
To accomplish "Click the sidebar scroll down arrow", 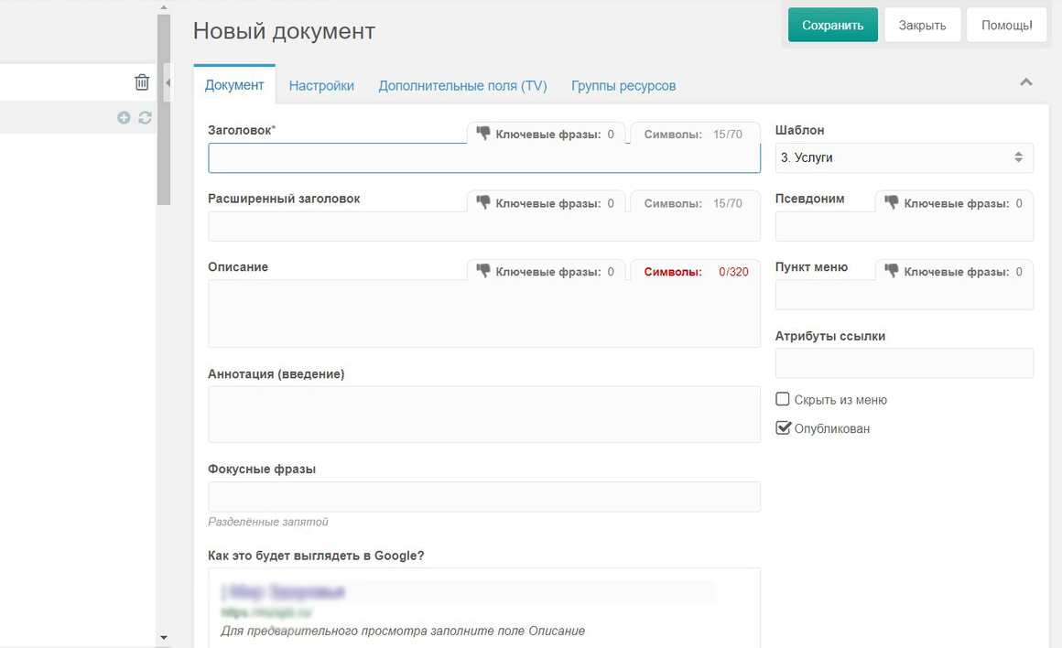I will [x=163, y=637].
